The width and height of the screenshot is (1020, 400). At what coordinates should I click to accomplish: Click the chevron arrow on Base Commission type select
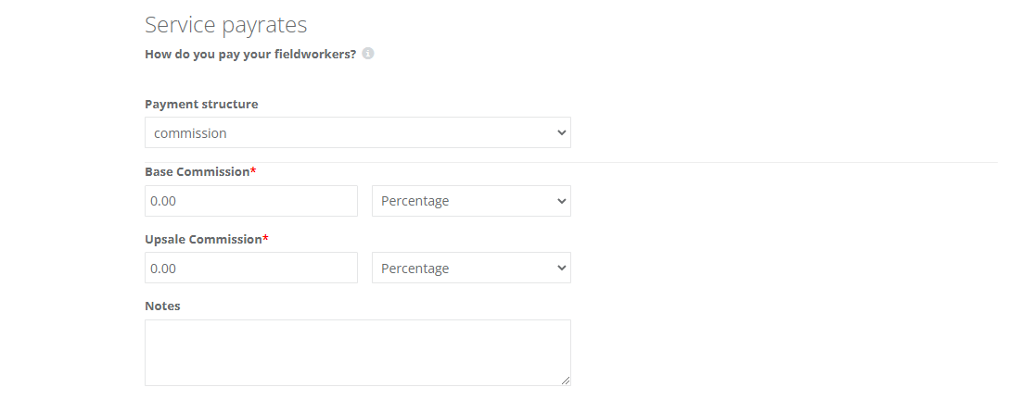[560, 201]
